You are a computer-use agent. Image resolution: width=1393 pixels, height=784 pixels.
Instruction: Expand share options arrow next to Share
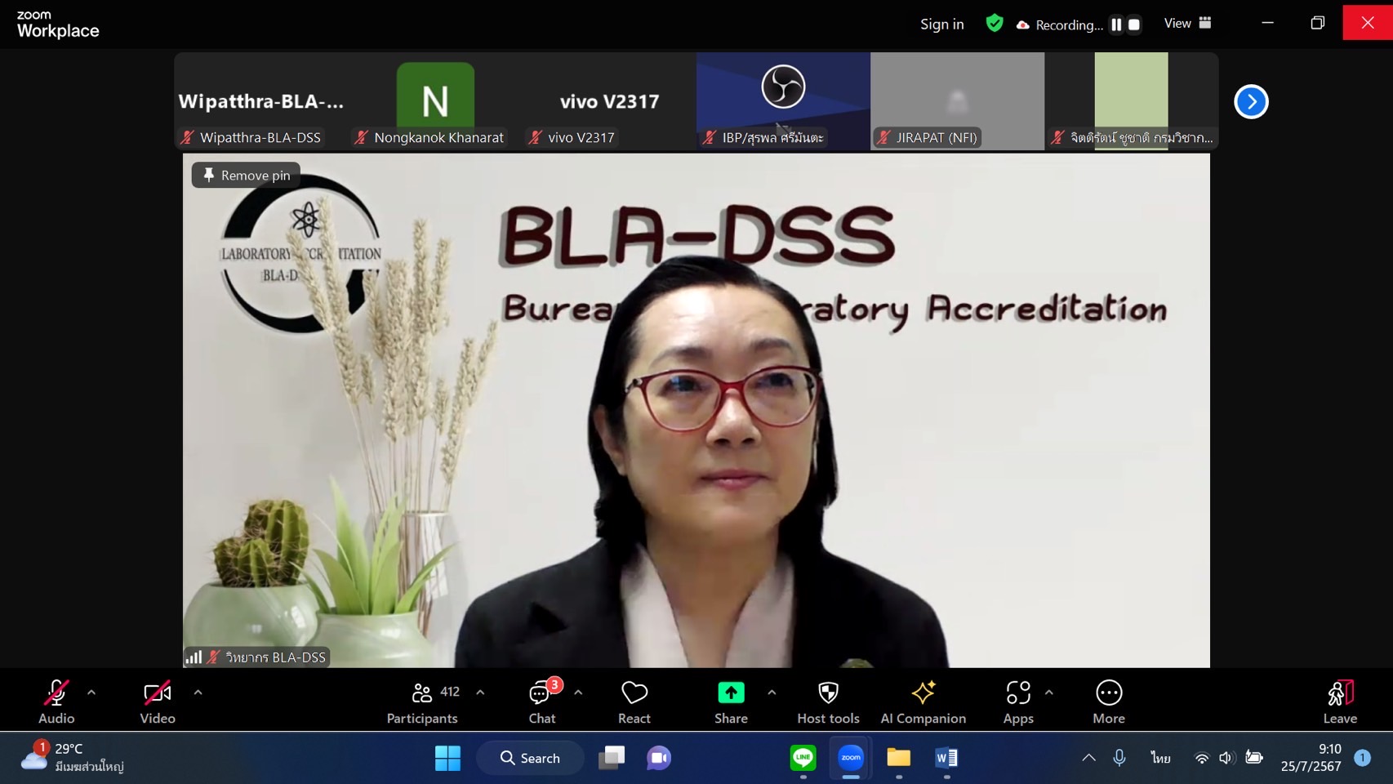[x=772, y=693]
